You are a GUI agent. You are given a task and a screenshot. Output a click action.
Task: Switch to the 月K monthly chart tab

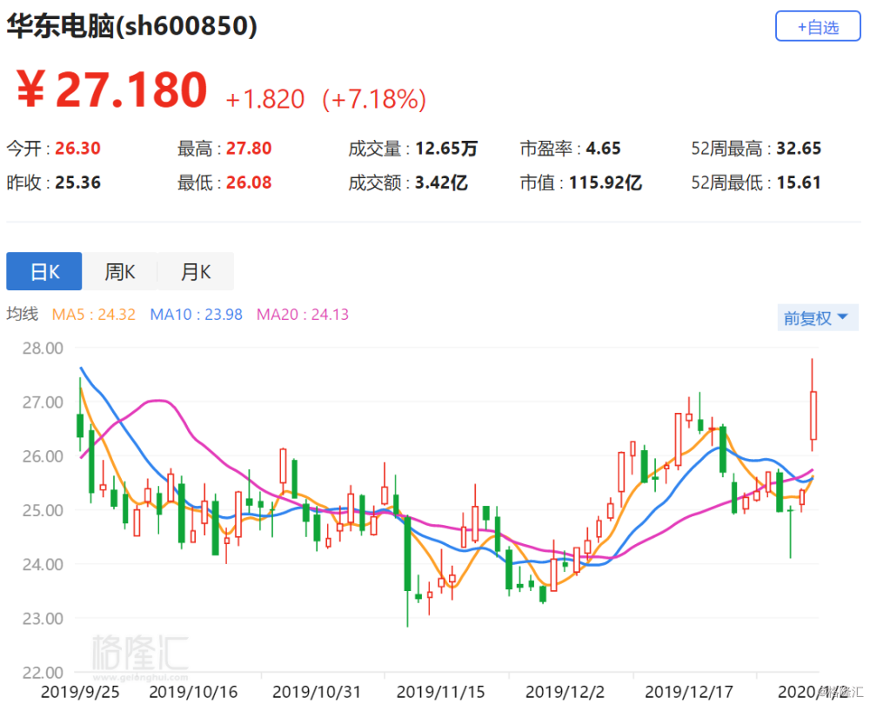click(196, 272)
